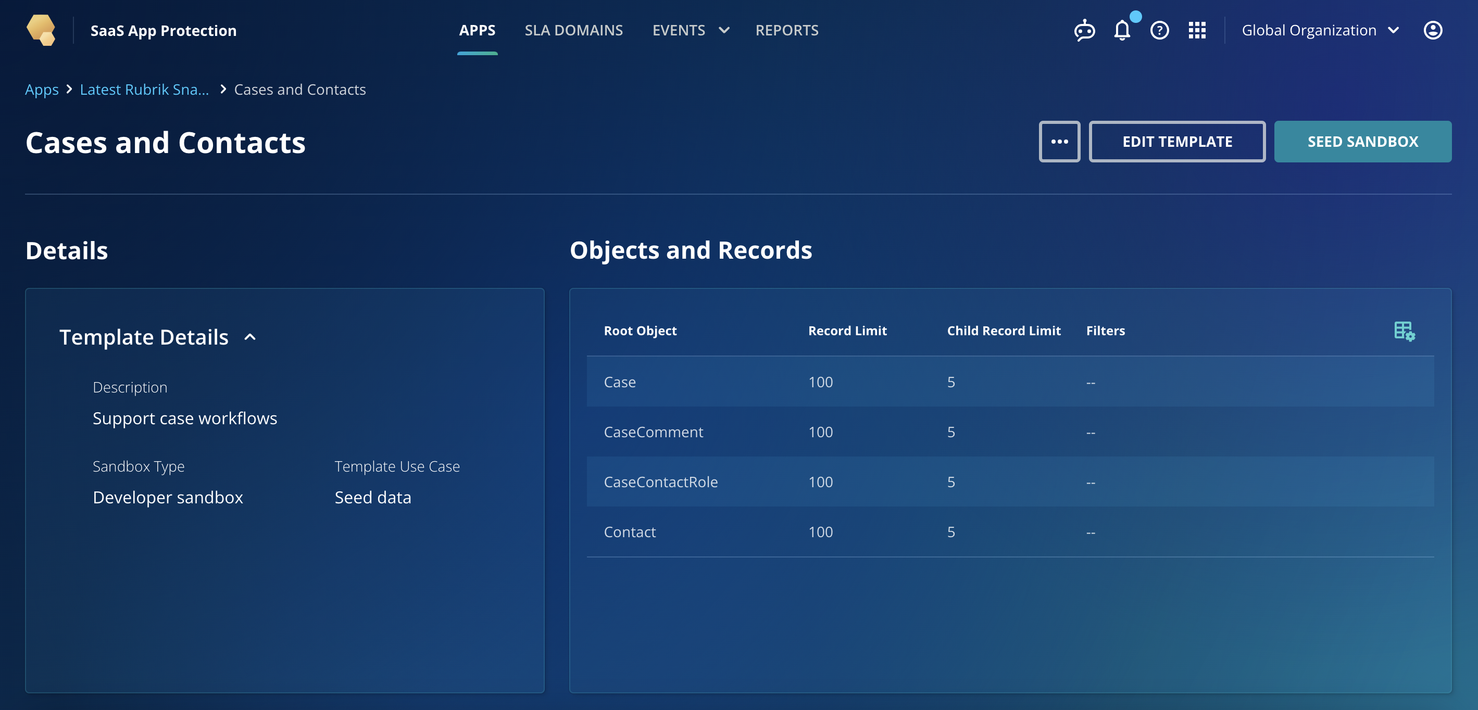Open the user account profile icon
The width and height of the screenshot is (1478, 710).
(1433, 30)
